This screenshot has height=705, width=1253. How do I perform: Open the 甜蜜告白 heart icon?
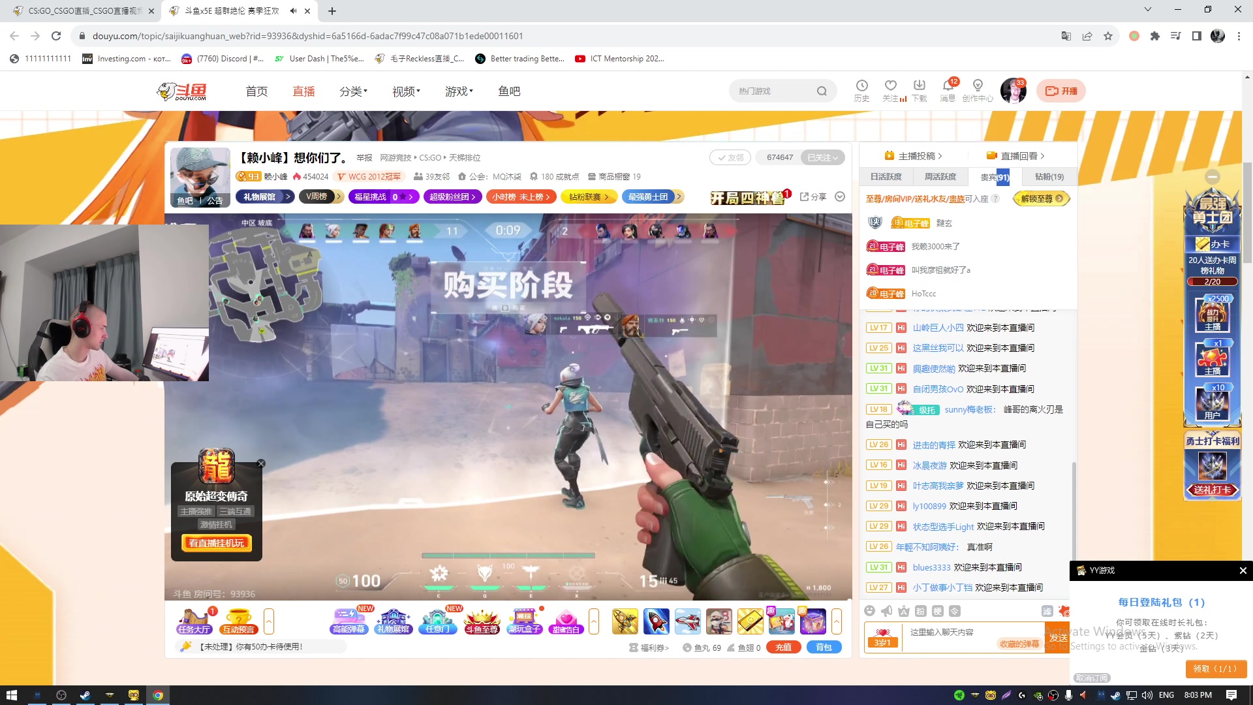click(566, 621)
